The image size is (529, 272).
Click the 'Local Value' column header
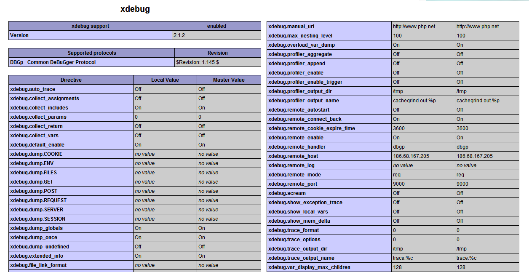165,80
